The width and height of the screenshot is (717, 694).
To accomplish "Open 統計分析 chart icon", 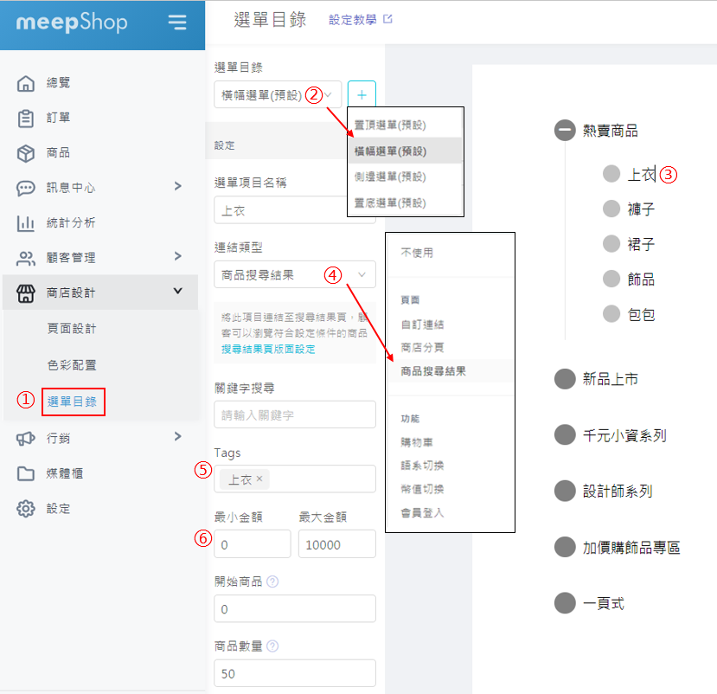I will [26, 223].
